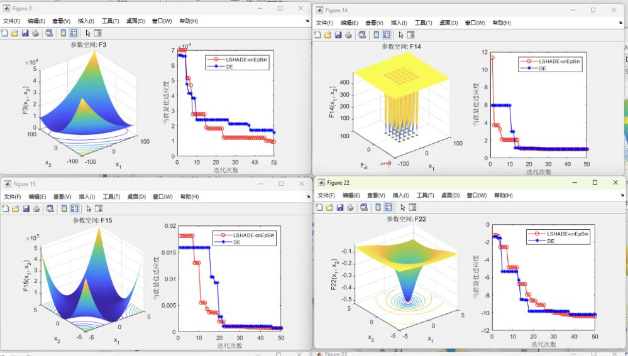
Task: Expand dock arrow in Figure 15 menu bar
Action: (308, 197)
